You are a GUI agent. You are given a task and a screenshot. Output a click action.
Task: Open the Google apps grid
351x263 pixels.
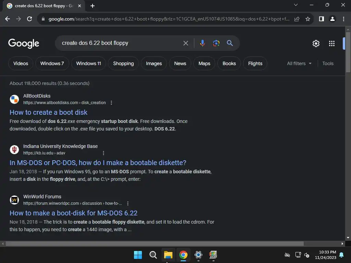(x=332, y=43)
